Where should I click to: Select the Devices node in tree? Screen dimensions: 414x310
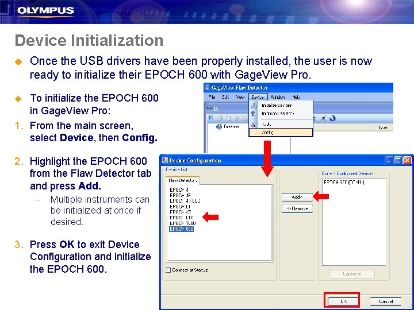click(227, 126)
